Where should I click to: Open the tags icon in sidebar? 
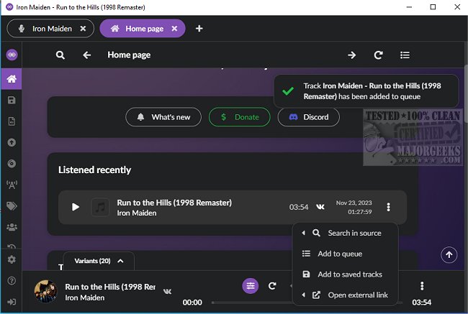tap(12, 206)
